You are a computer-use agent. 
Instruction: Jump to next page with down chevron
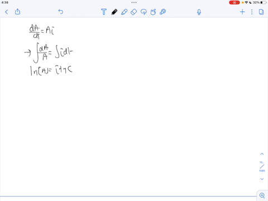click(262, 179)
